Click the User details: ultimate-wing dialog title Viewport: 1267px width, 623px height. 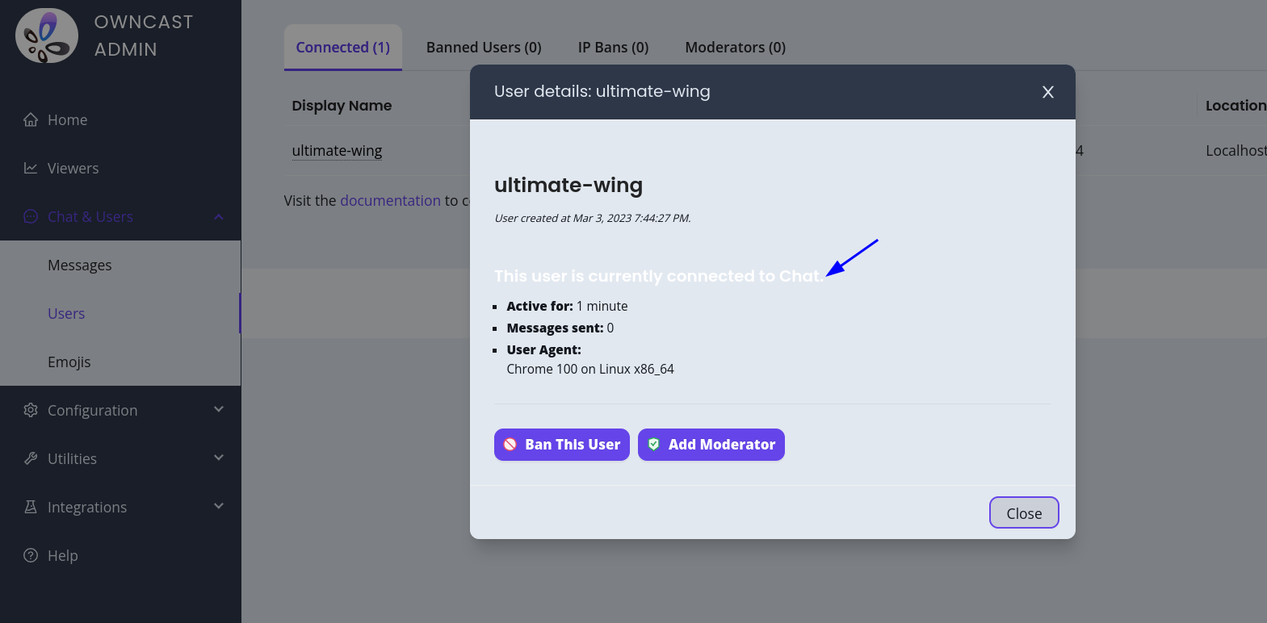click(602, 91)
